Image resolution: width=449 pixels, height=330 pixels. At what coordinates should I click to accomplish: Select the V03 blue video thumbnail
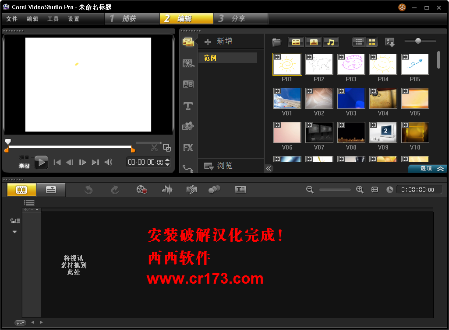[351, 98]
